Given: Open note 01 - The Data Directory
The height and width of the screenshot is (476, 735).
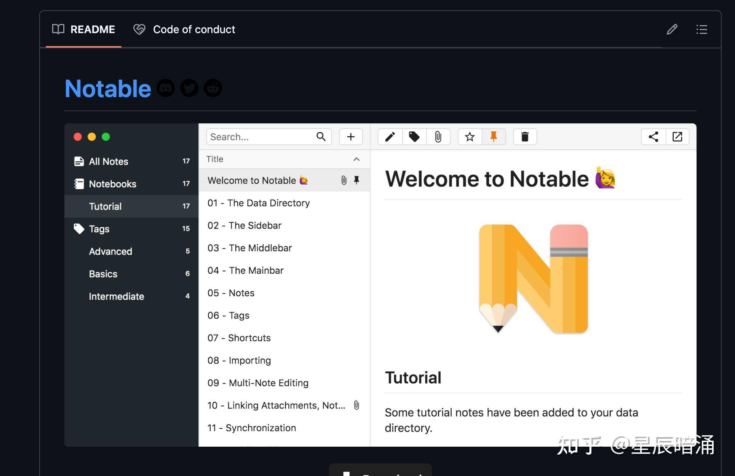Looking at the screenshot, I should tap(284, 203).
